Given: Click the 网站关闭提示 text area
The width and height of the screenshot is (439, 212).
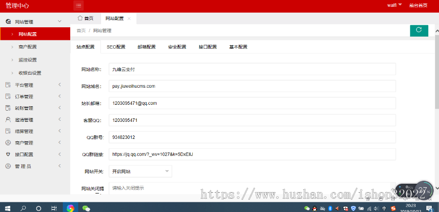Looking at the screenshot, I should [252, 189].
